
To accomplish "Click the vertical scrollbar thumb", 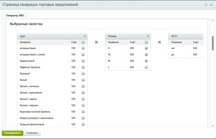I will [213, 43].
